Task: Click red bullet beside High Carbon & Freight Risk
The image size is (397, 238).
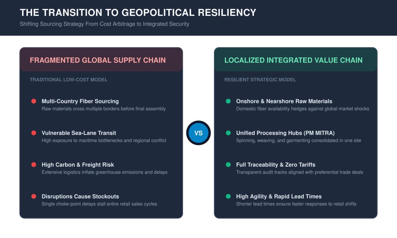Action: click(34, 165)
